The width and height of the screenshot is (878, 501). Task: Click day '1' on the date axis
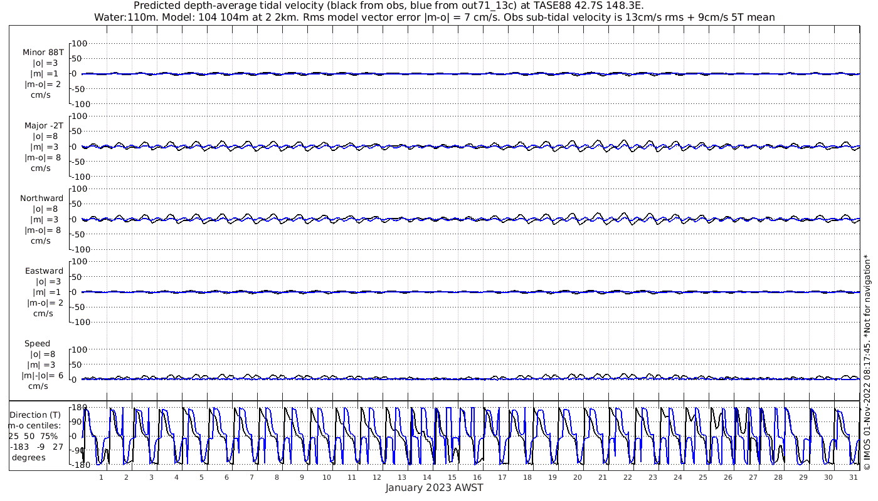point(101,477)
